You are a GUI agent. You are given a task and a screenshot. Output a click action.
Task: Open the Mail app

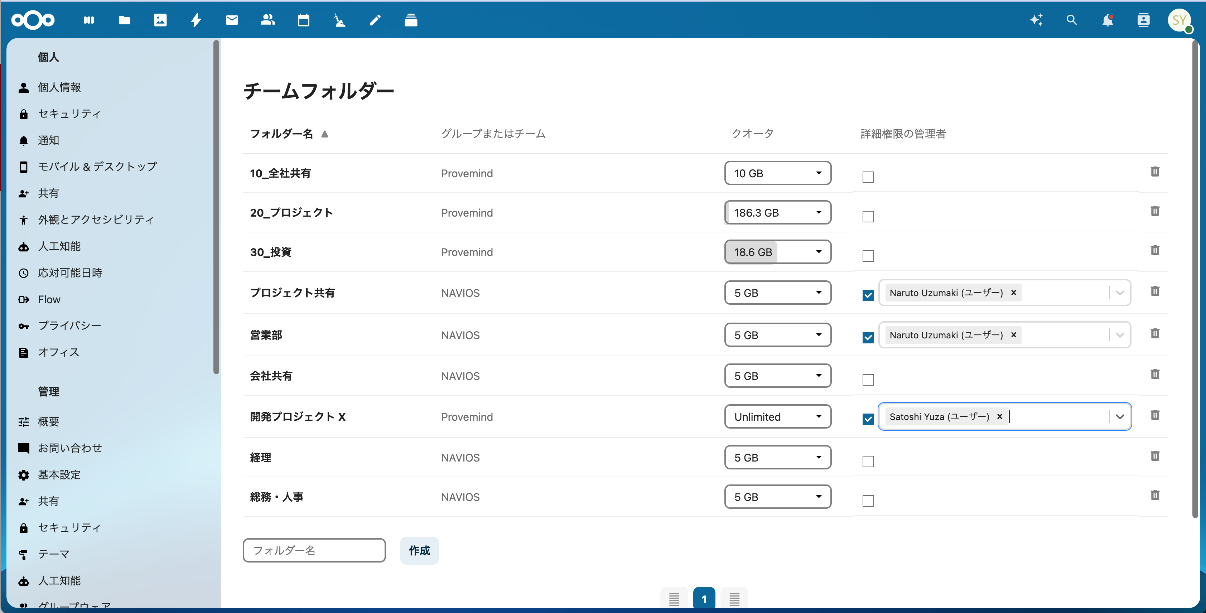(x=232, y=20)
